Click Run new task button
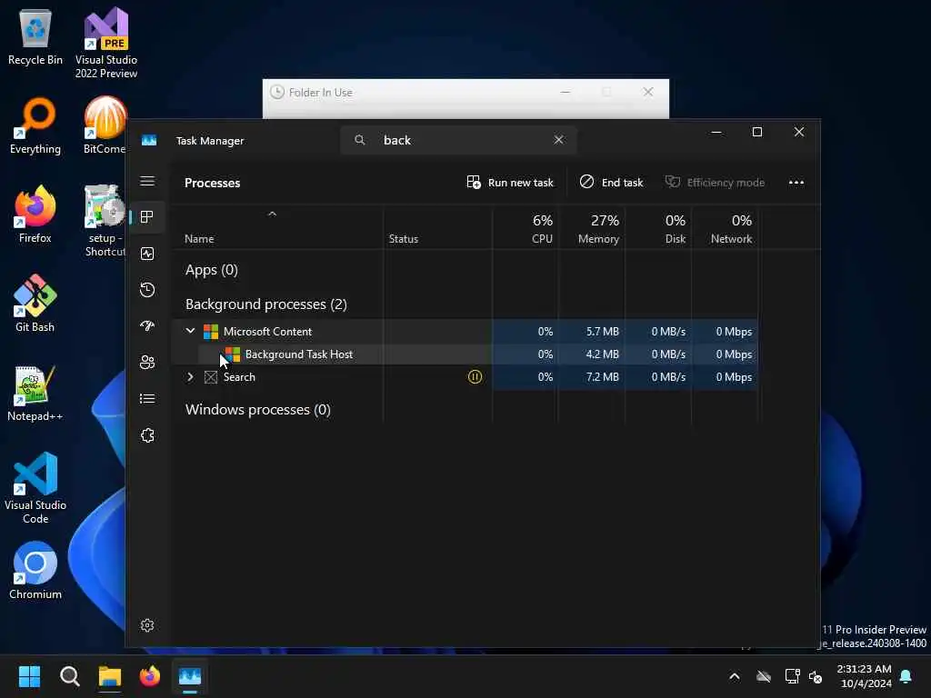 [510, 183]
